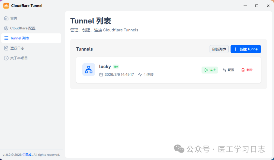Click the list icon beside Tunnel 列表

(x=6, y=38)
